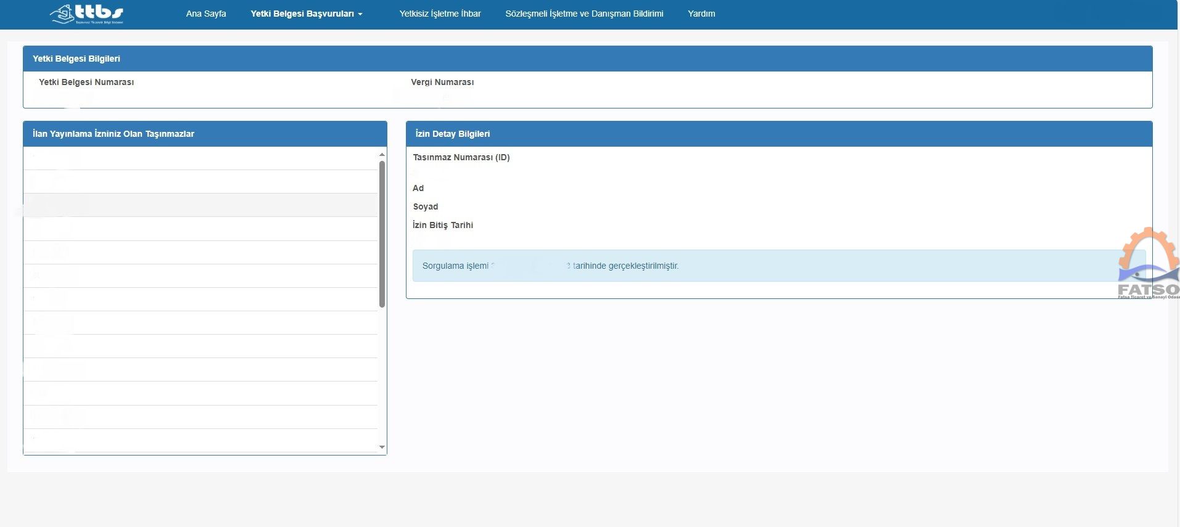Open Yetkisiz İşletme İhbar page
The width and height of the screenshot is (1180, 527).
point(440,14)
